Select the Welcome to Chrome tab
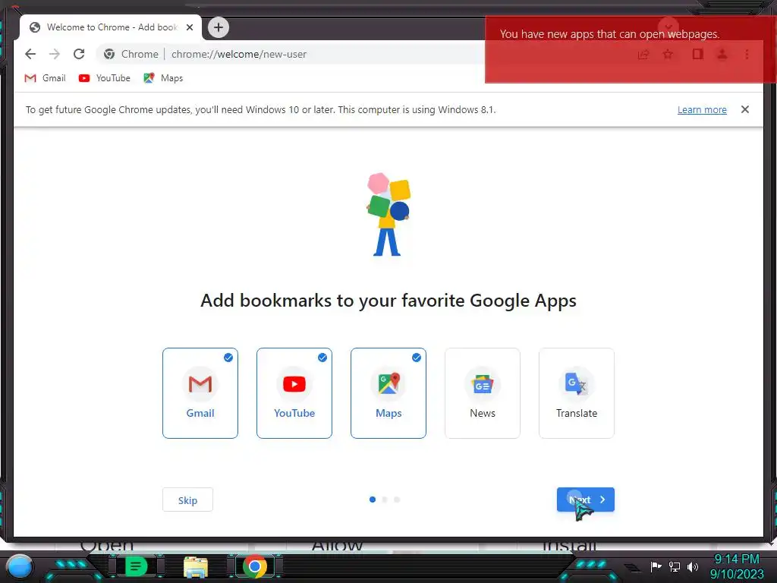This screenshot has height=583, width=777. point(111,28)
